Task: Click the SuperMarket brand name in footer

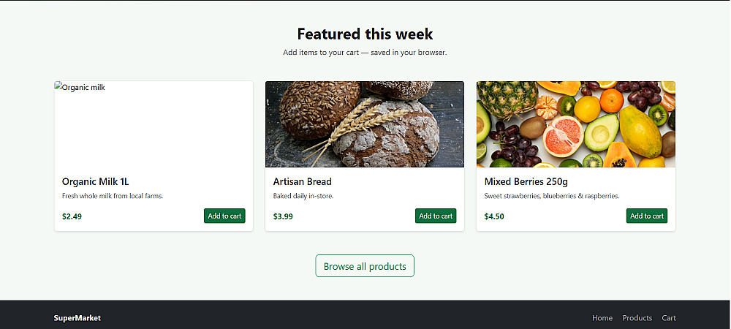Action: [77, 318]
